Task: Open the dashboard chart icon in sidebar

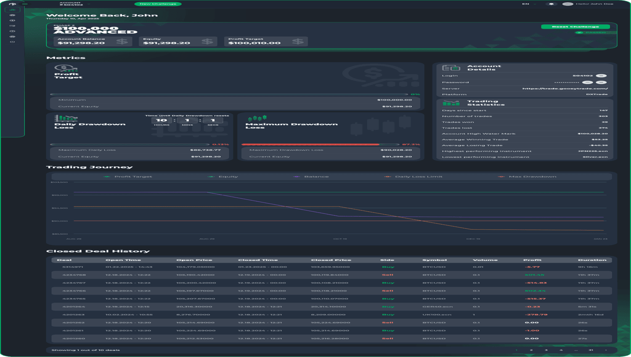Action: pyautogui.click(x=12, y=10)
